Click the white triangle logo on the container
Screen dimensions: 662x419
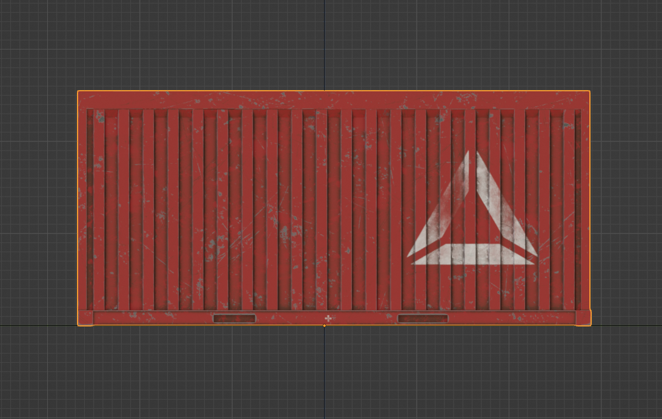(472, 208)
